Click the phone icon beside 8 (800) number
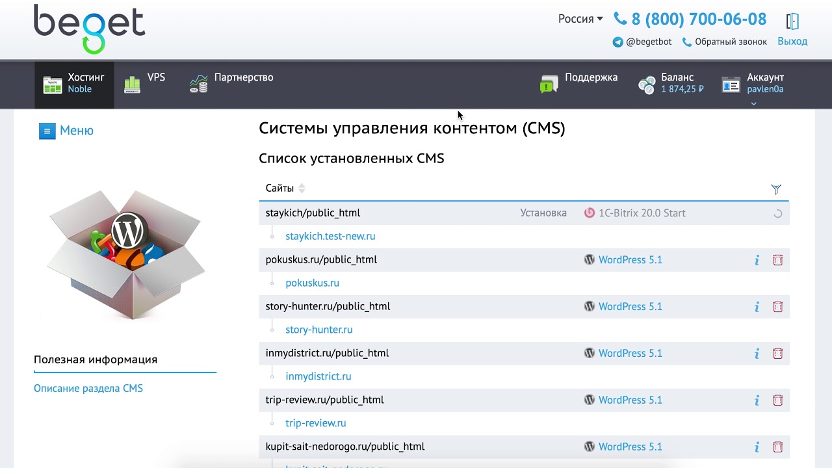Viewport: 832px width, 468px height. (x=620, y=19)
